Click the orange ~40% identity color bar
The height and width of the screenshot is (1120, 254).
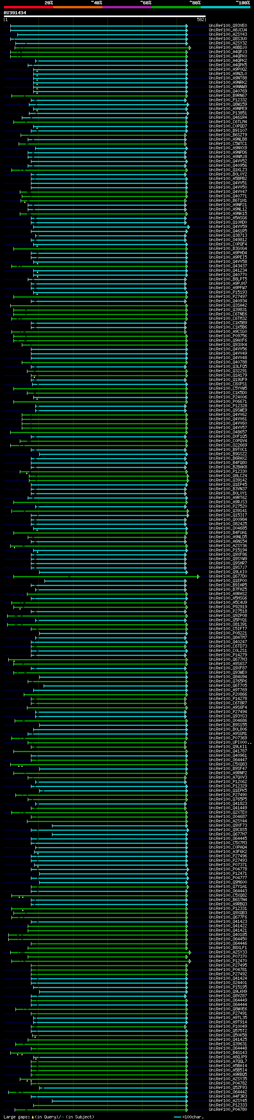point(78,7)
